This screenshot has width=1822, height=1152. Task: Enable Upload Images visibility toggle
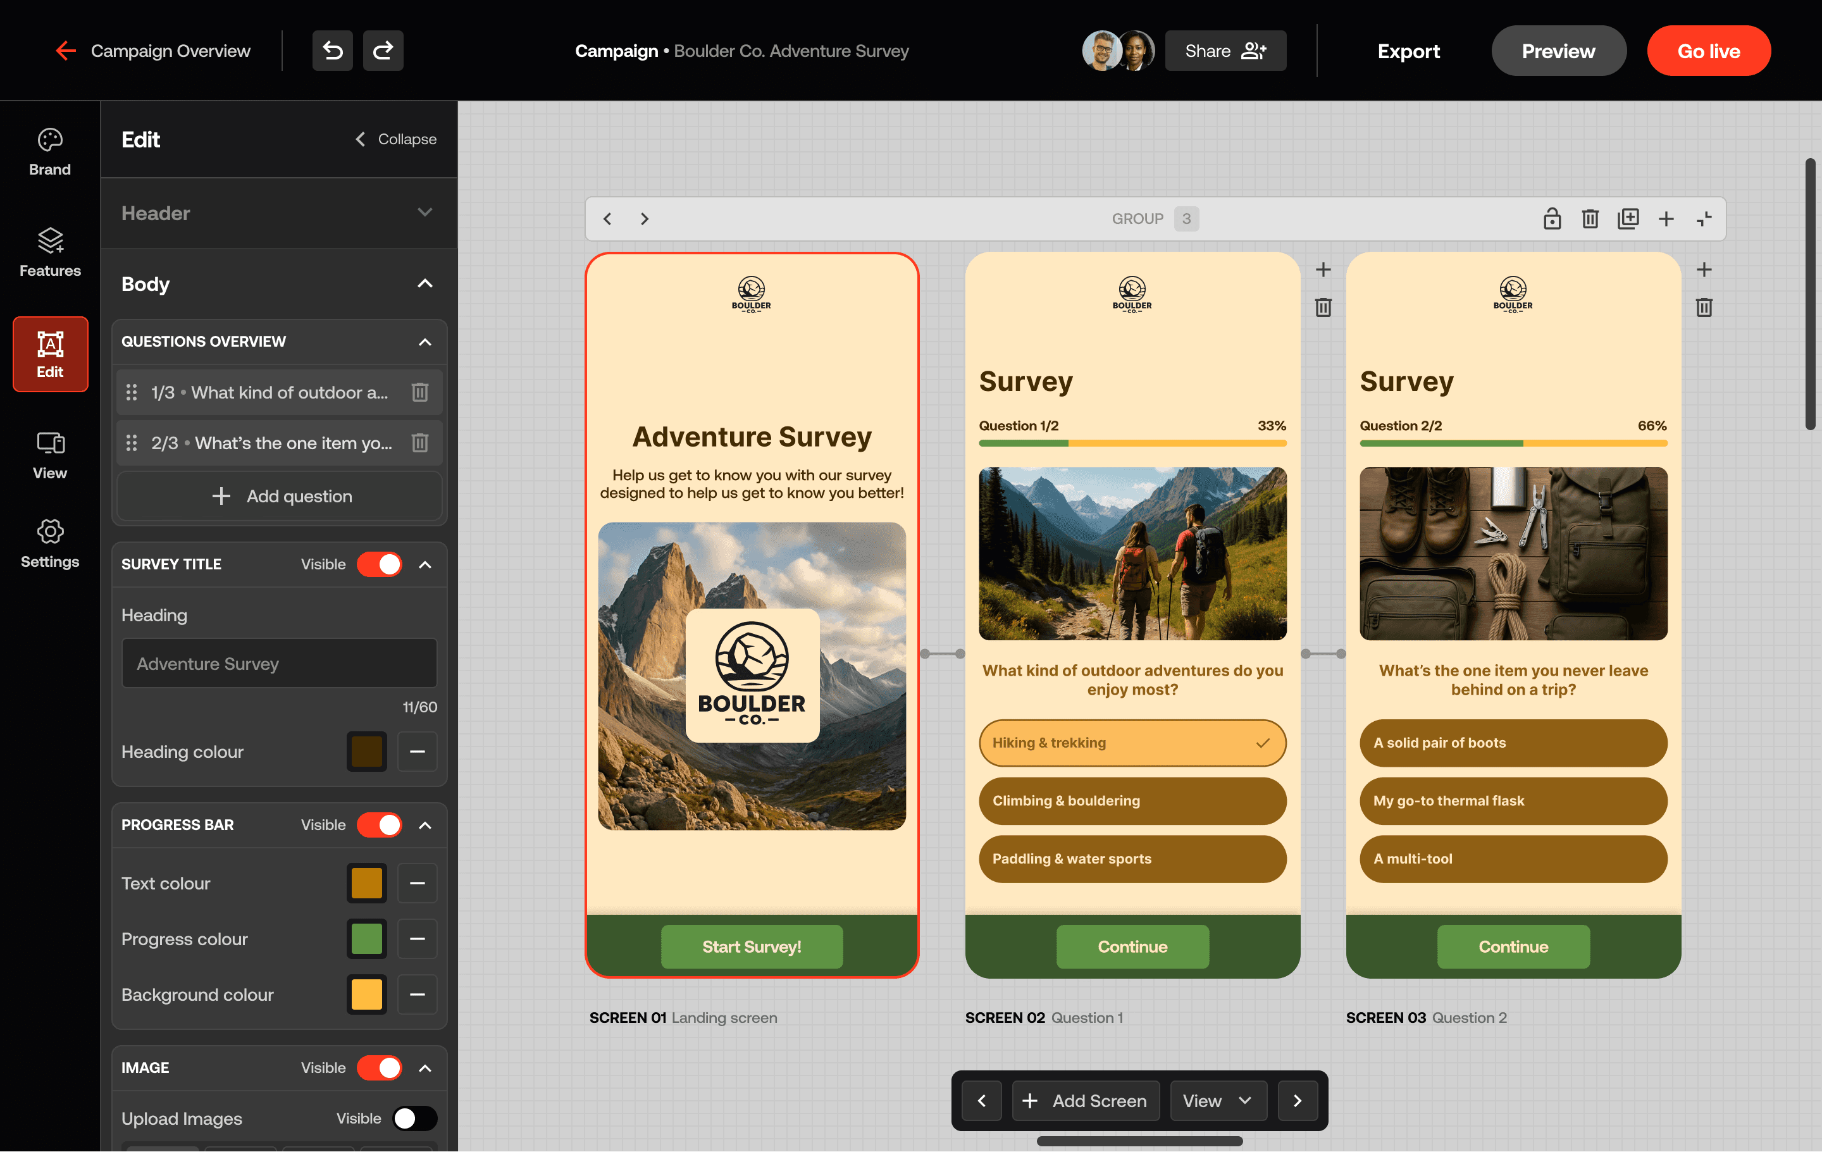(x=414, y=1118)
